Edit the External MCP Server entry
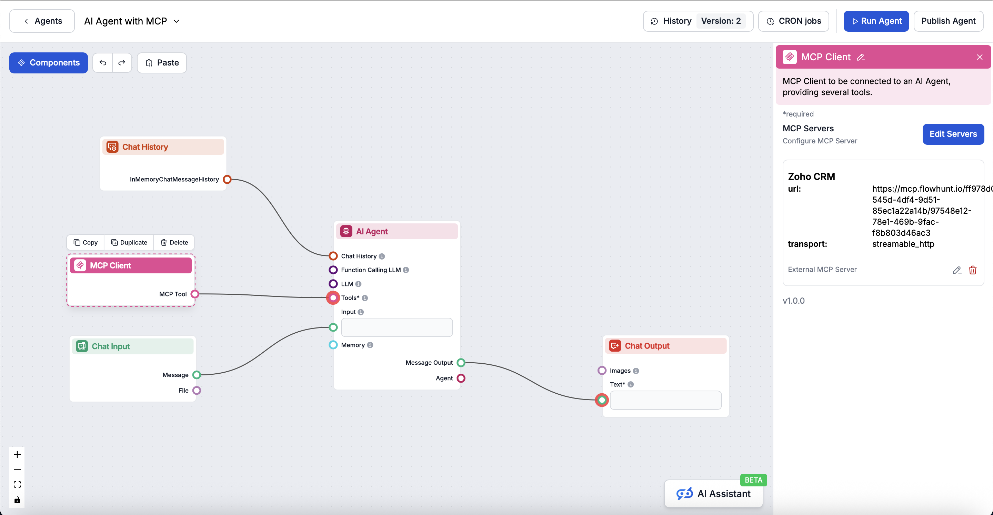Image resolution: width=993 pixels, height=515 pixels. click(x=957, y=270)
